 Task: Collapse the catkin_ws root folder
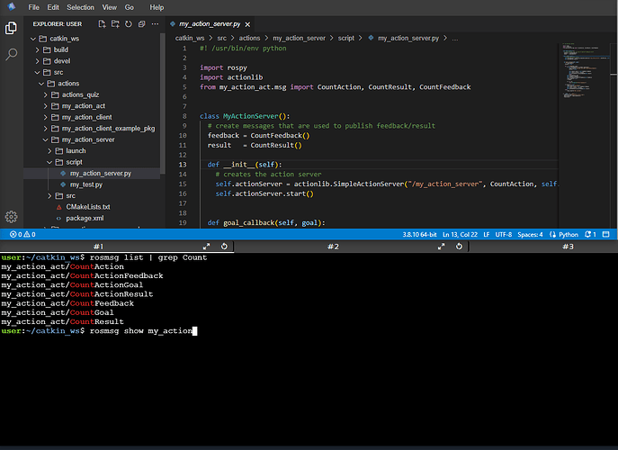[x=33, y=39]
